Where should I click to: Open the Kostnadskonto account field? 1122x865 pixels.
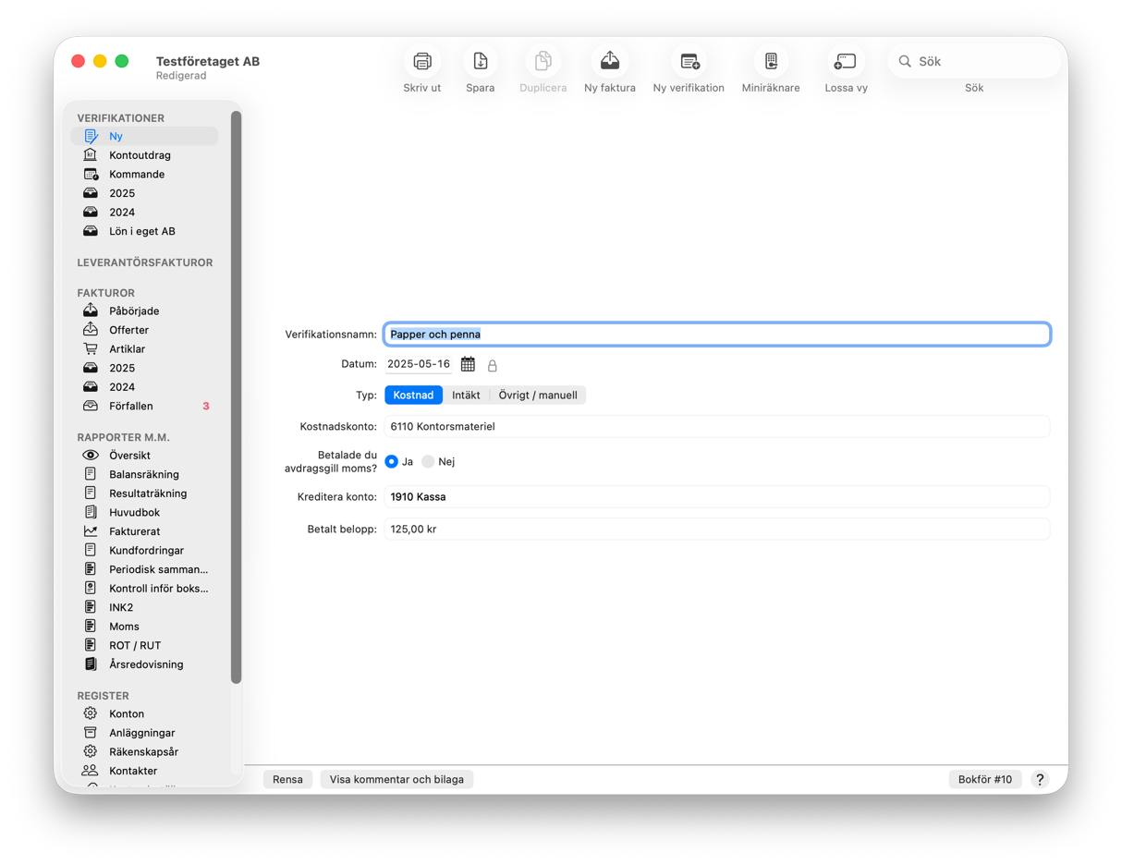(x=716, y=427)
